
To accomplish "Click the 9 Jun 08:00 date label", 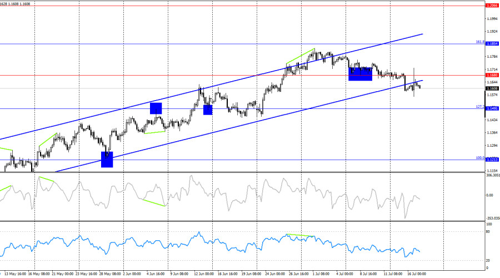I will pyautogui.click(x=179, y=274).
